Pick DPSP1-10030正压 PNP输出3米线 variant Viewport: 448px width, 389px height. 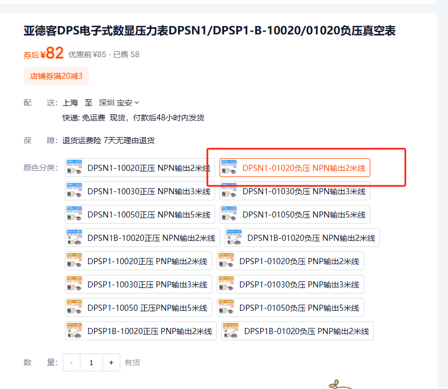point(139,284)
